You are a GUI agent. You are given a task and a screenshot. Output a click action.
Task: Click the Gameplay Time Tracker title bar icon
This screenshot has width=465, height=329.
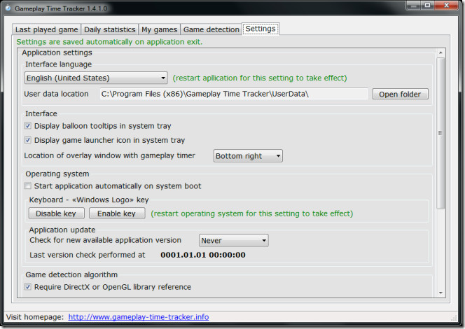[8, 8]
